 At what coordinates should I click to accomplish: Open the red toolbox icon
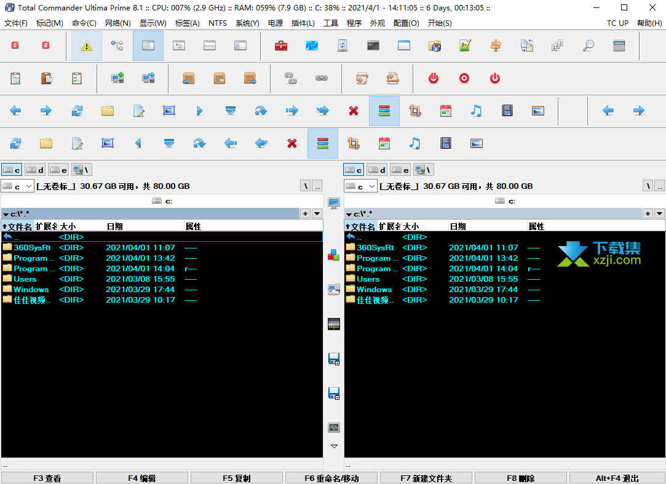pyautogui.click(x=281, y=46)
